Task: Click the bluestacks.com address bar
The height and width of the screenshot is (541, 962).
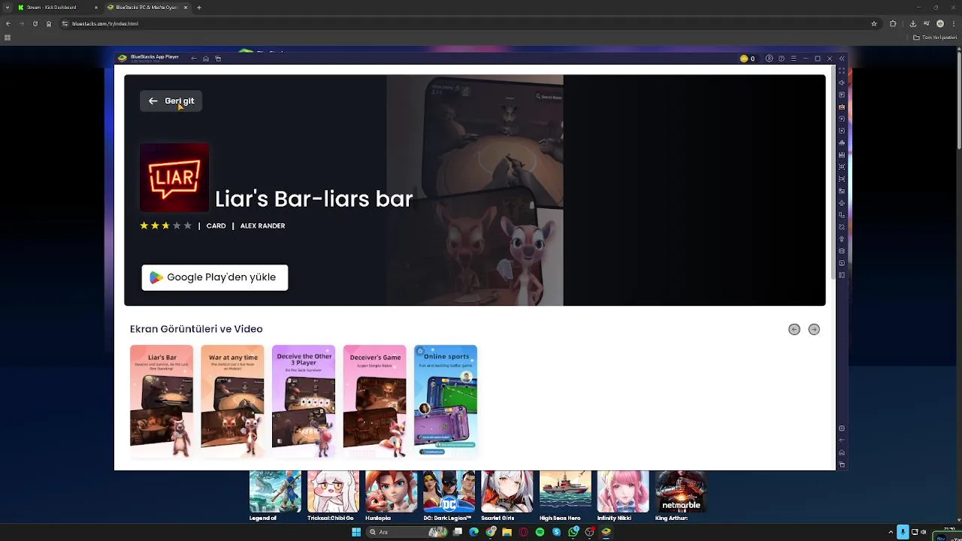Action: pos(470,23)
